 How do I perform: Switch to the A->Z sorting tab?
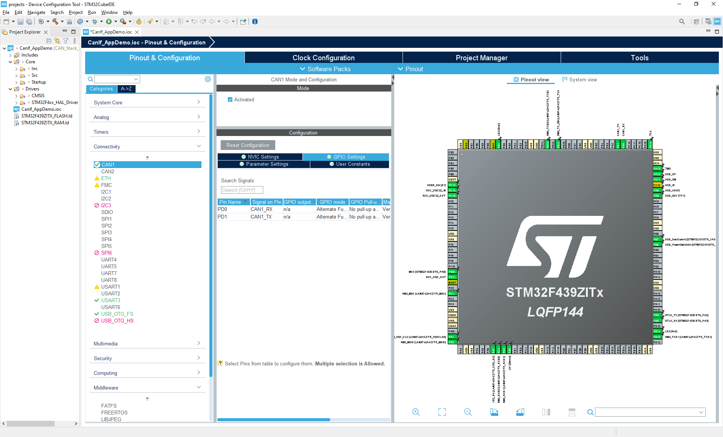(x=126, y=89)
